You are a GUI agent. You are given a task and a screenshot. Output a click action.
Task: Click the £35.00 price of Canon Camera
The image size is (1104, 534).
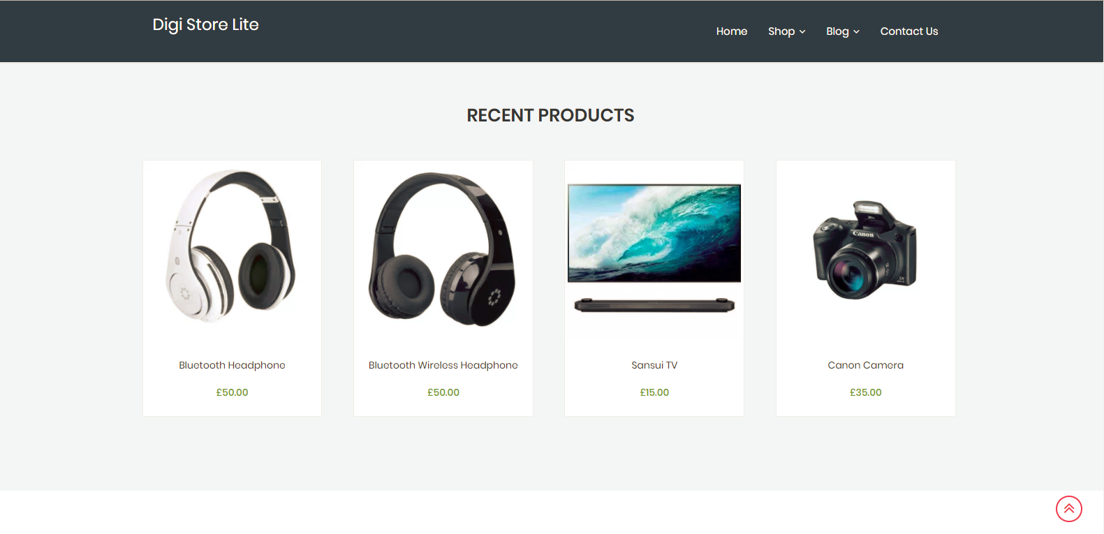tap(866, 392)
